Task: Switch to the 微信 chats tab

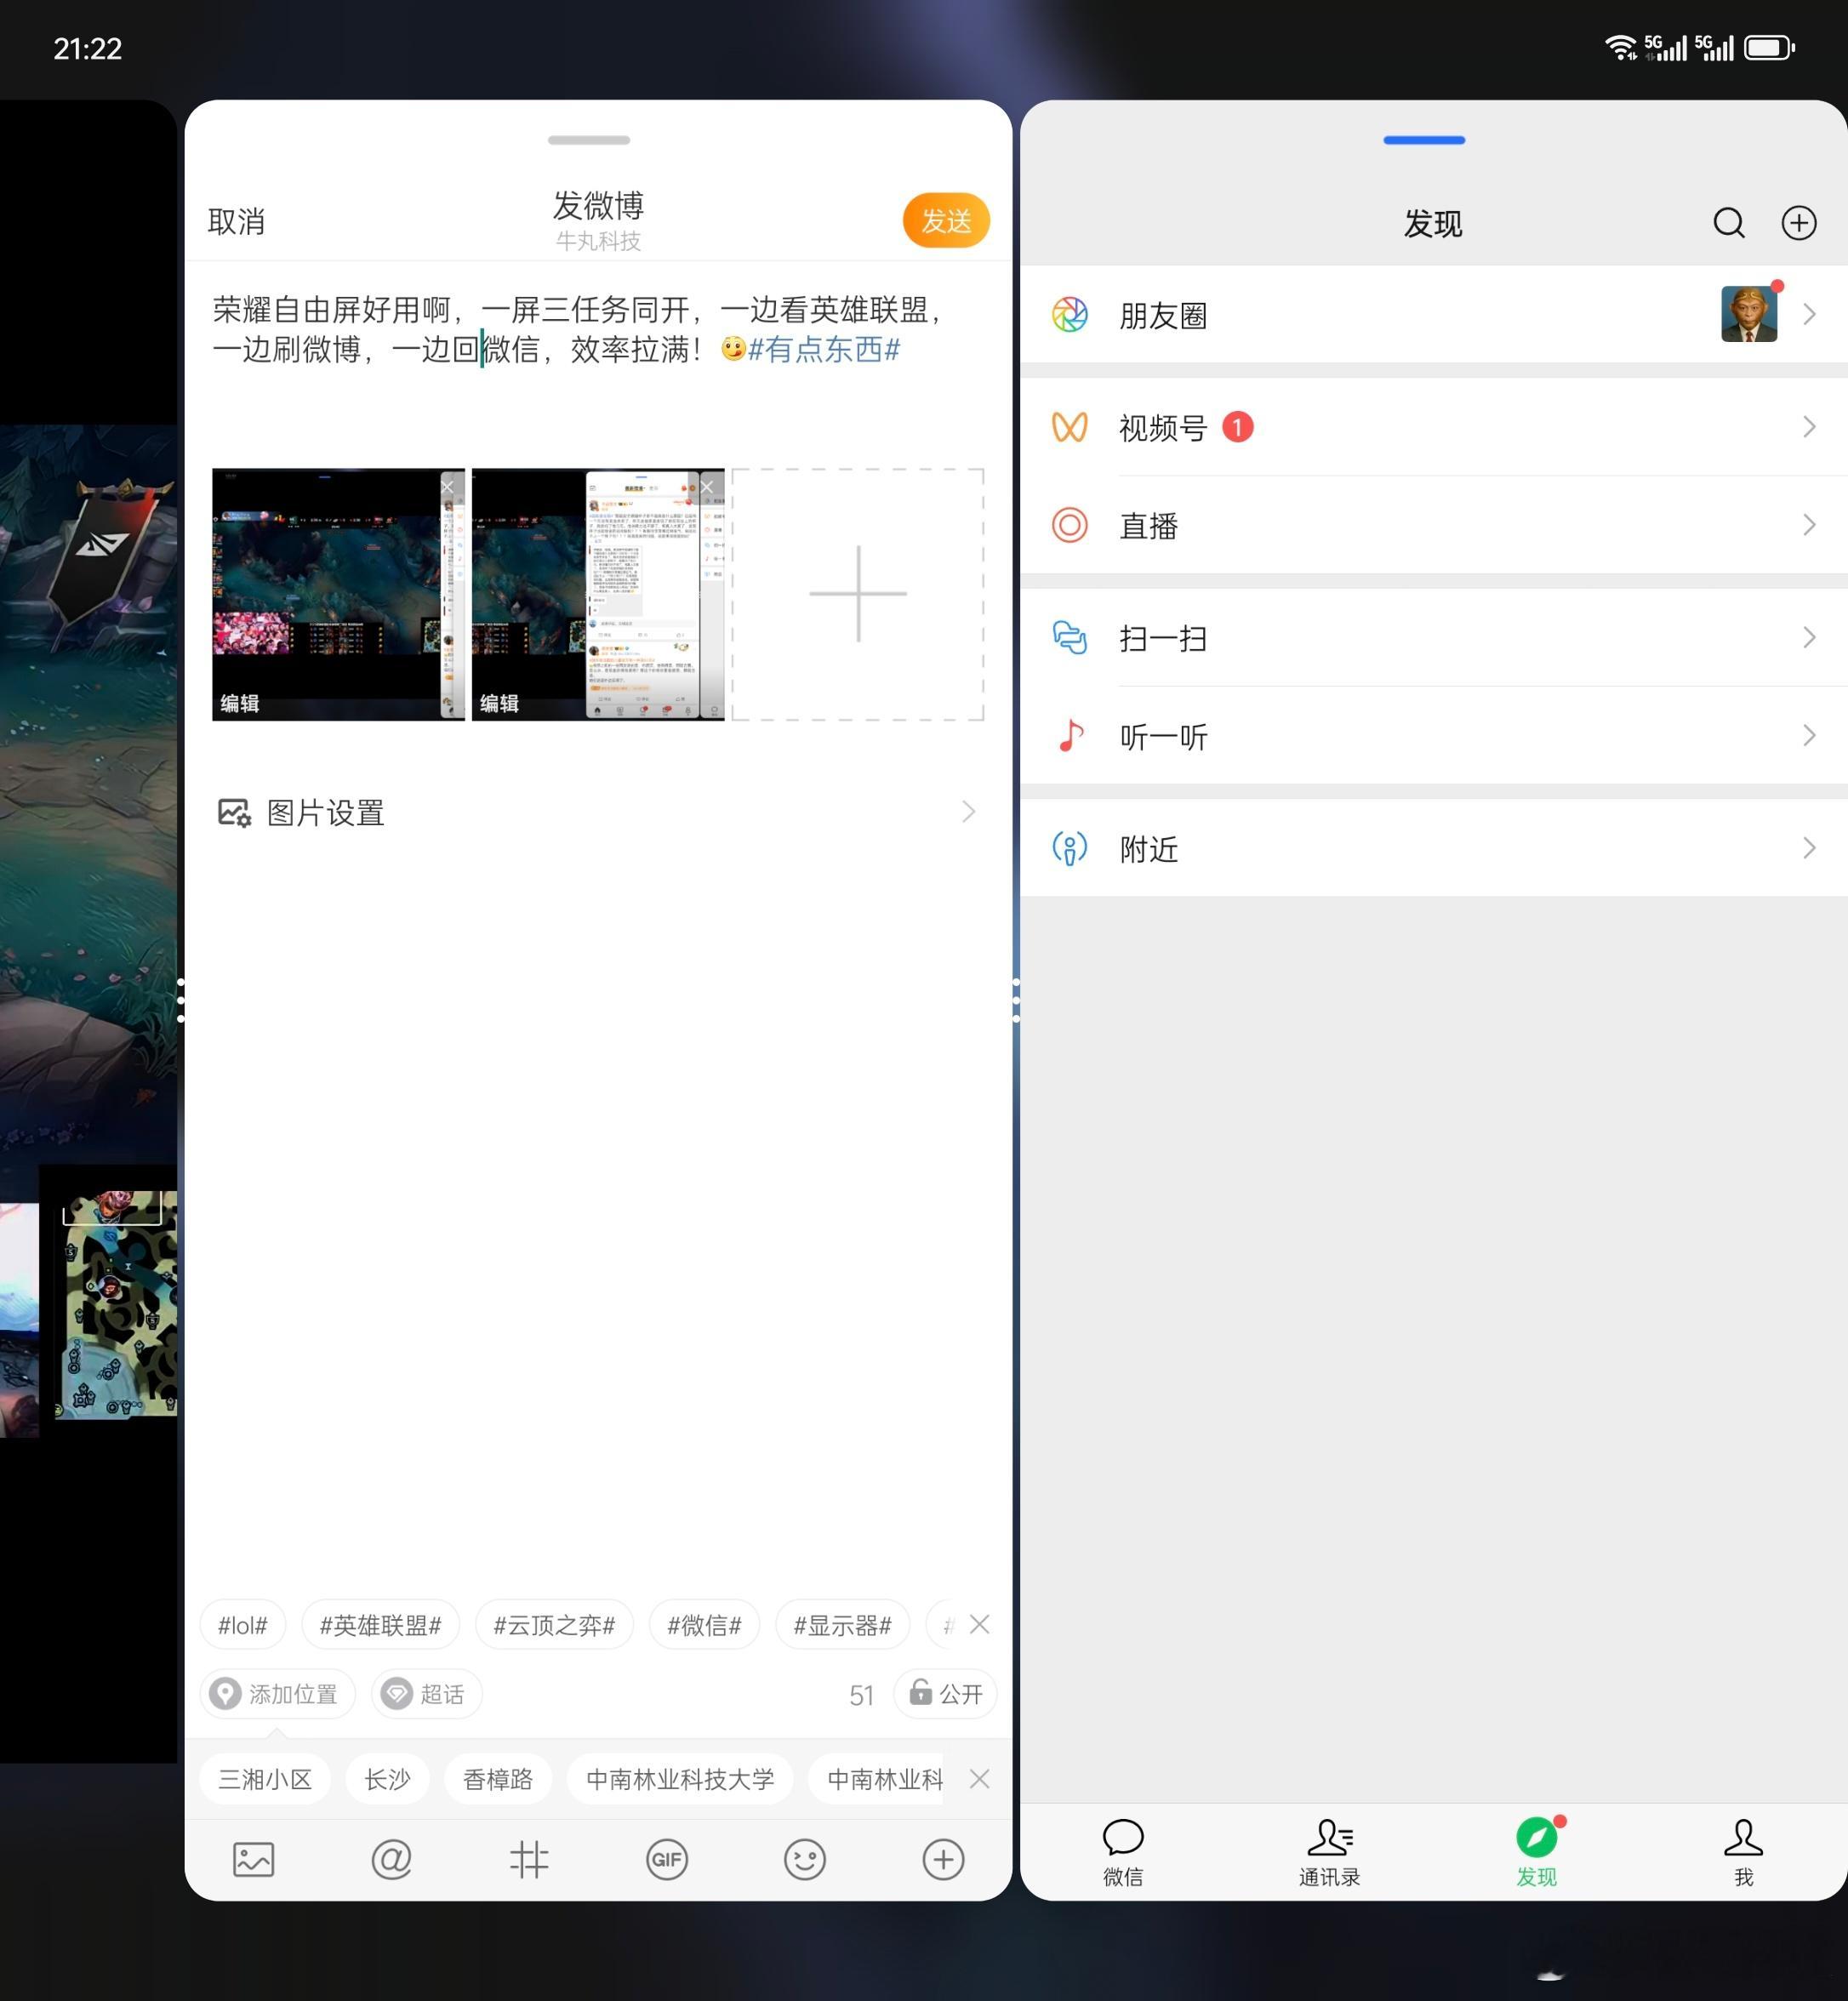Action: (x=1123, y=1852)
